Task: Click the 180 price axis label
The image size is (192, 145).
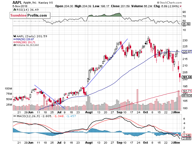Action: click(185, 108)
